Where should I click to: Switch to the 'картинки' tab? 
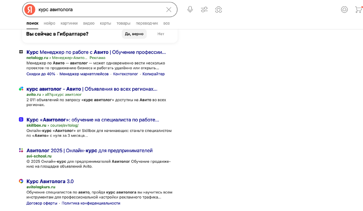69,23
